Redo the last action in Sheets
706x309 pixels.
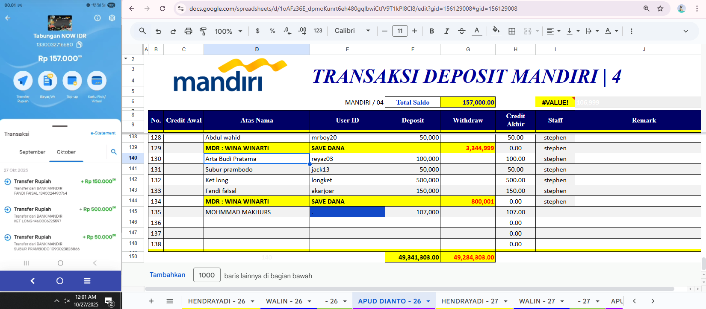173,31
